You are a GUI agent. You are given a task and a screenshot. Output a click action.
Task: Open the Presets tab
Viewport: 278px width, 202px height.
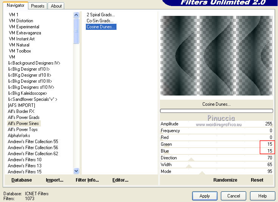(37, 6)
